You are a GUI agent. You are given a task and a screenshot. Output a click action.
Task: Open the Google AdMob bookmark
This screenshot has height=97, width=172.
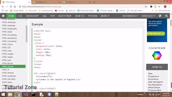(17, 11)
